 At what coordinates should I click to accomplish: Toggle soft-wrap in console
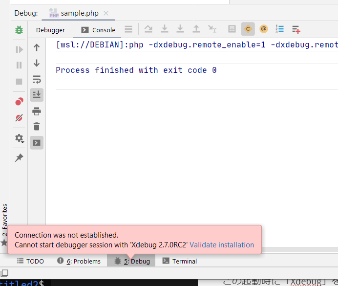37,79
